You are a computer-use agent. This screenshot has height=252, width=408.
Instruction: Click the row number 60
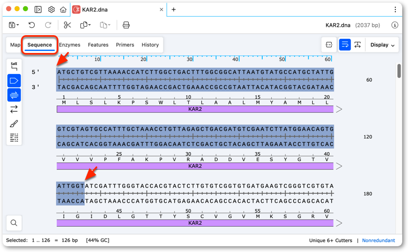click(x=369, y=80)
